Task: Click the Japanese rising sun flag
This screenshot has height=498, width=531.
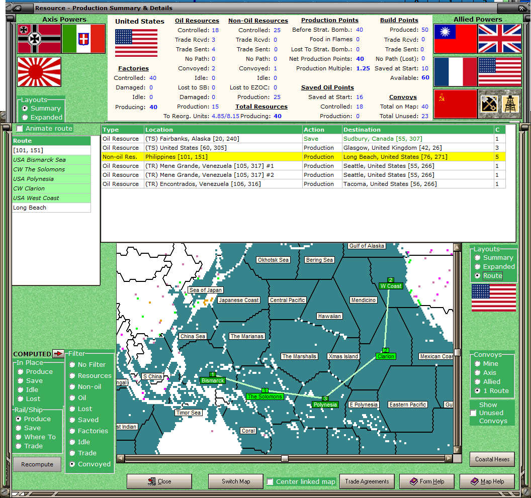Action: click(39, 72)
